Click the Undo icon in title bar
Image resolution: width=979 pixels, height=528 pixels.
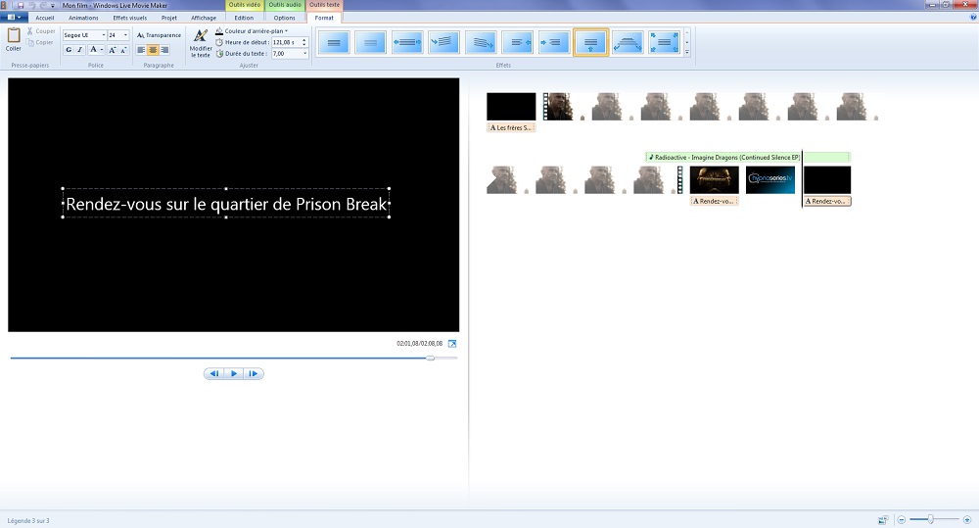(32, 5)
